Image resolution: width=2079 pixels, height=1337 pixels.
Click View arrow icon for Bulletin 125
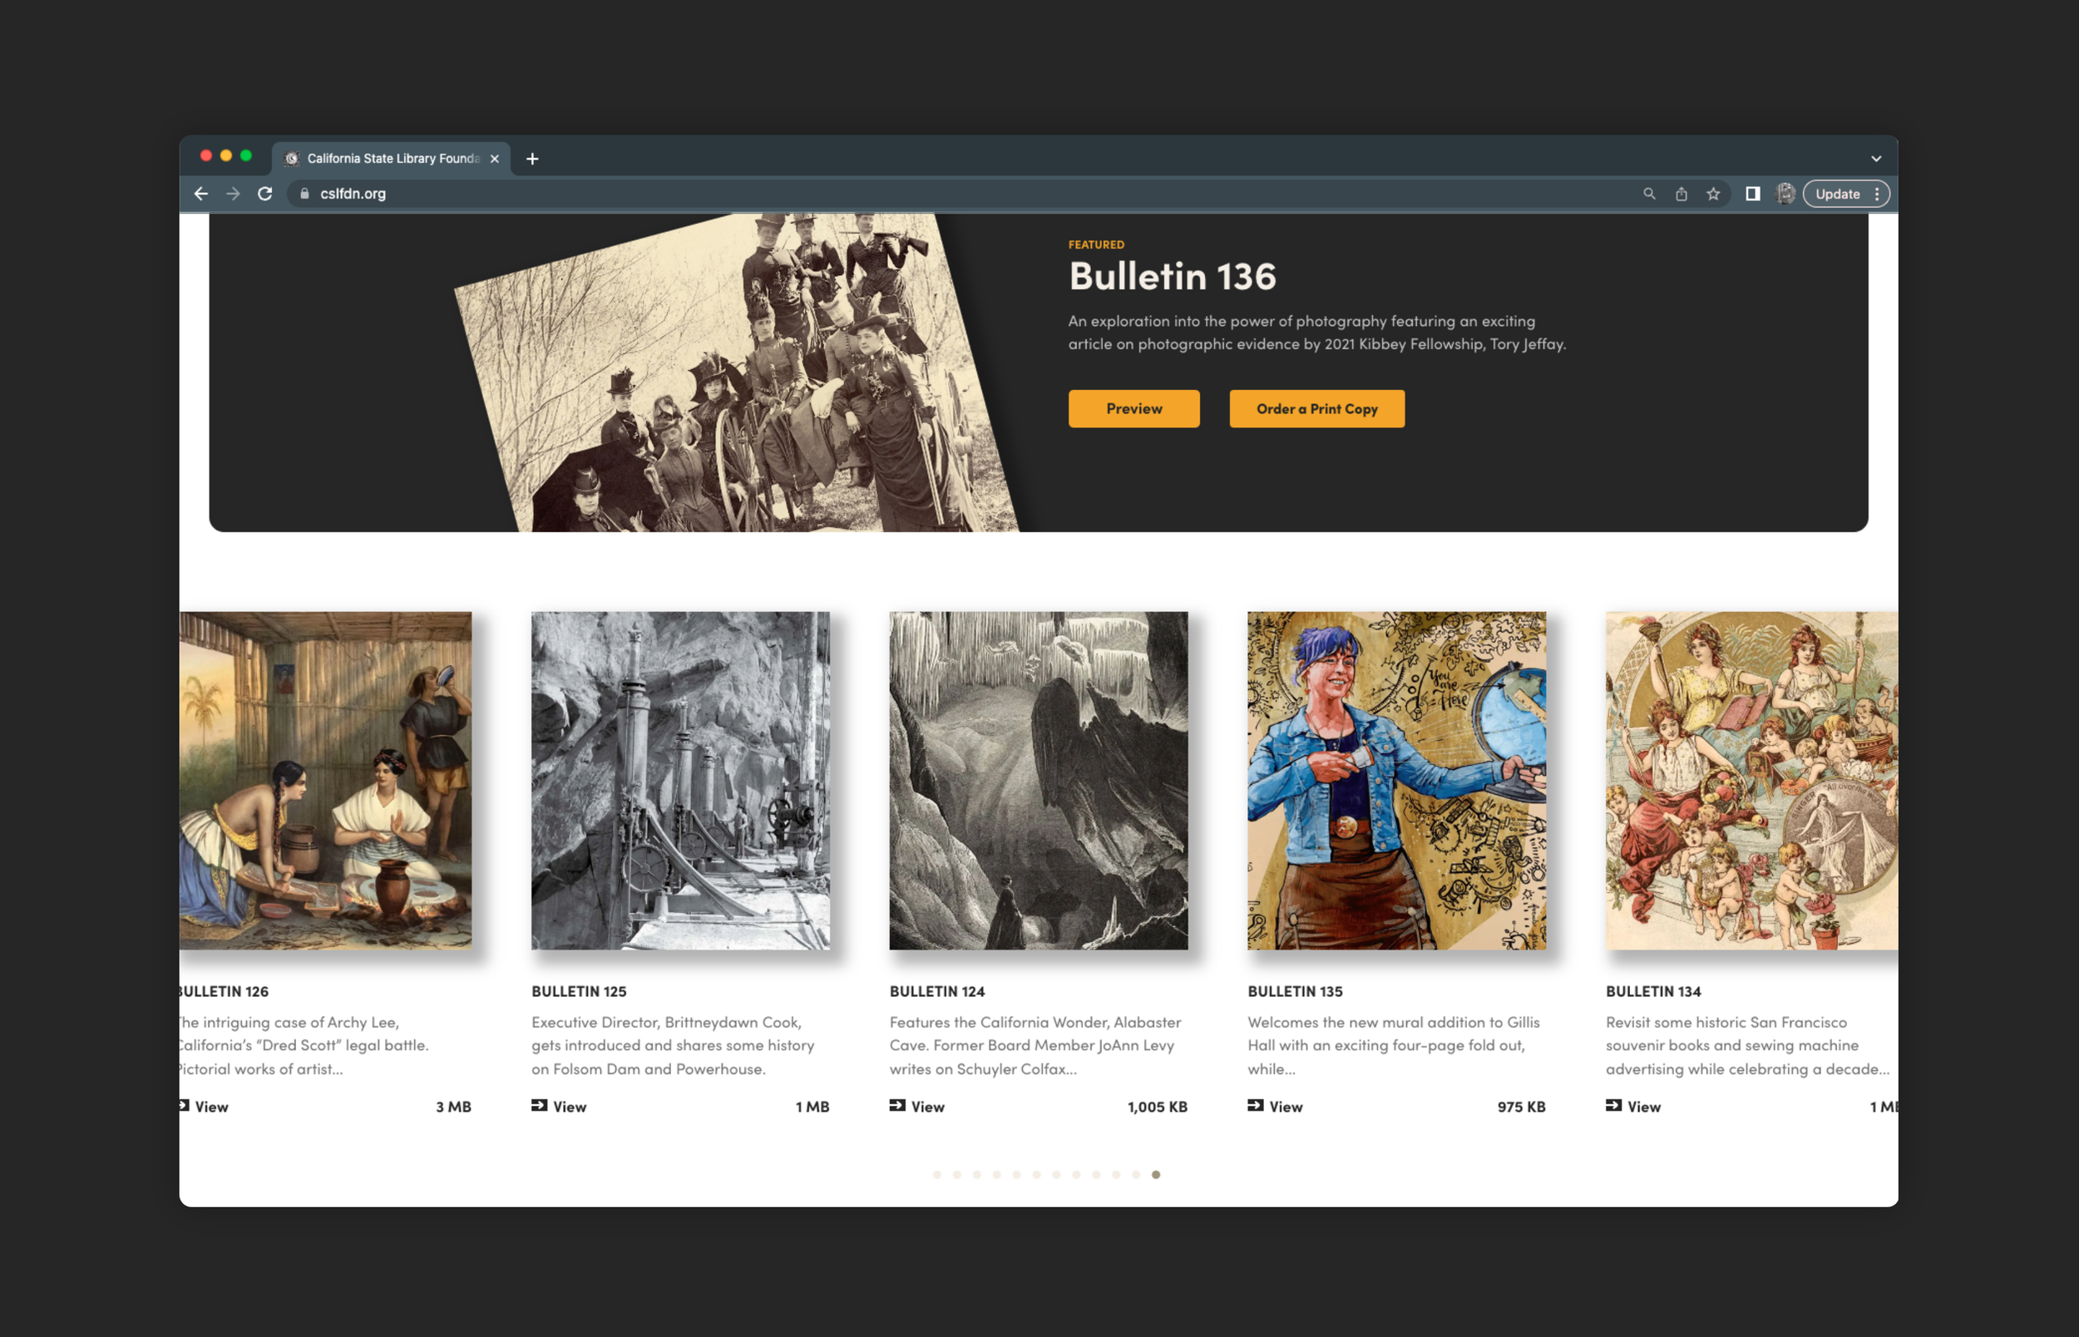539,1105
